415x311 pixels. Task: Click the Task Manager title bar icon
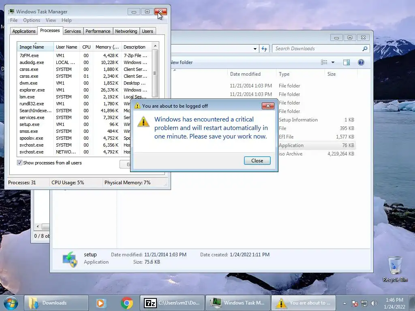click(x=11, y=12)
